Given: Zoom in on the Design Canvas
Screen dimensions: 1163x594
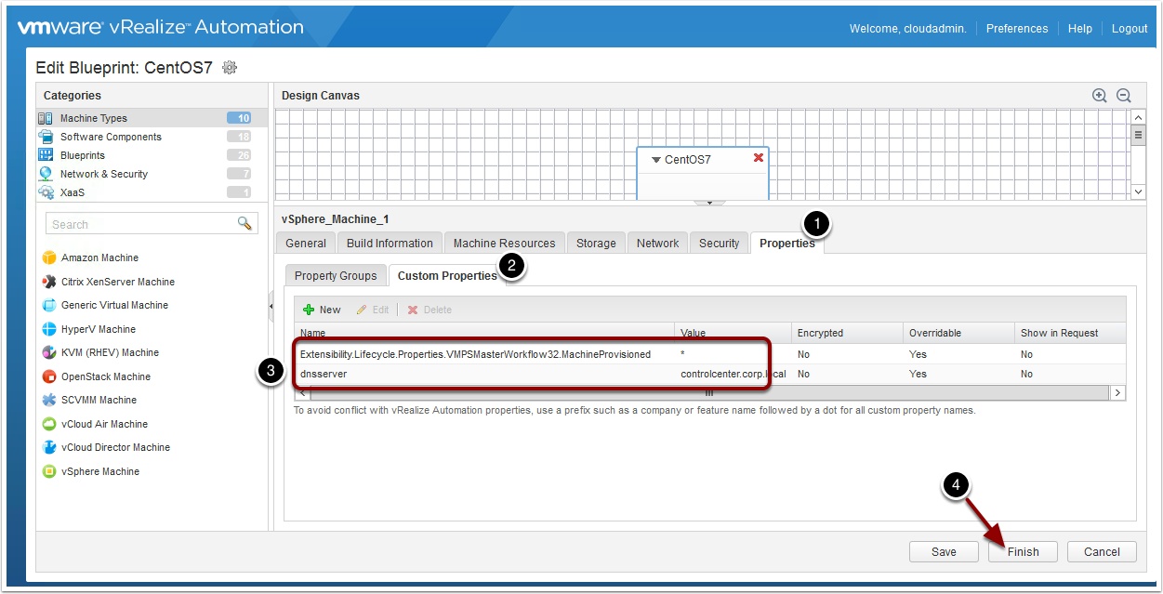Looking at the screenshot, I should point(1100,95).
